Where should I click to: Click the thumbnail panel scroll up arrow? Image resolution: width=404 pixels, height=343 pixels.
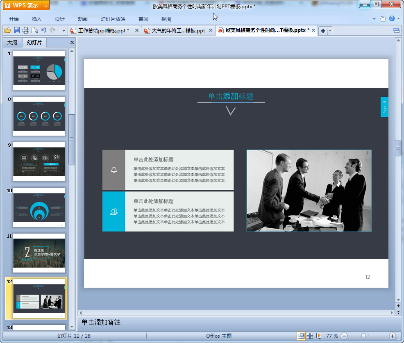coord(72,51)
